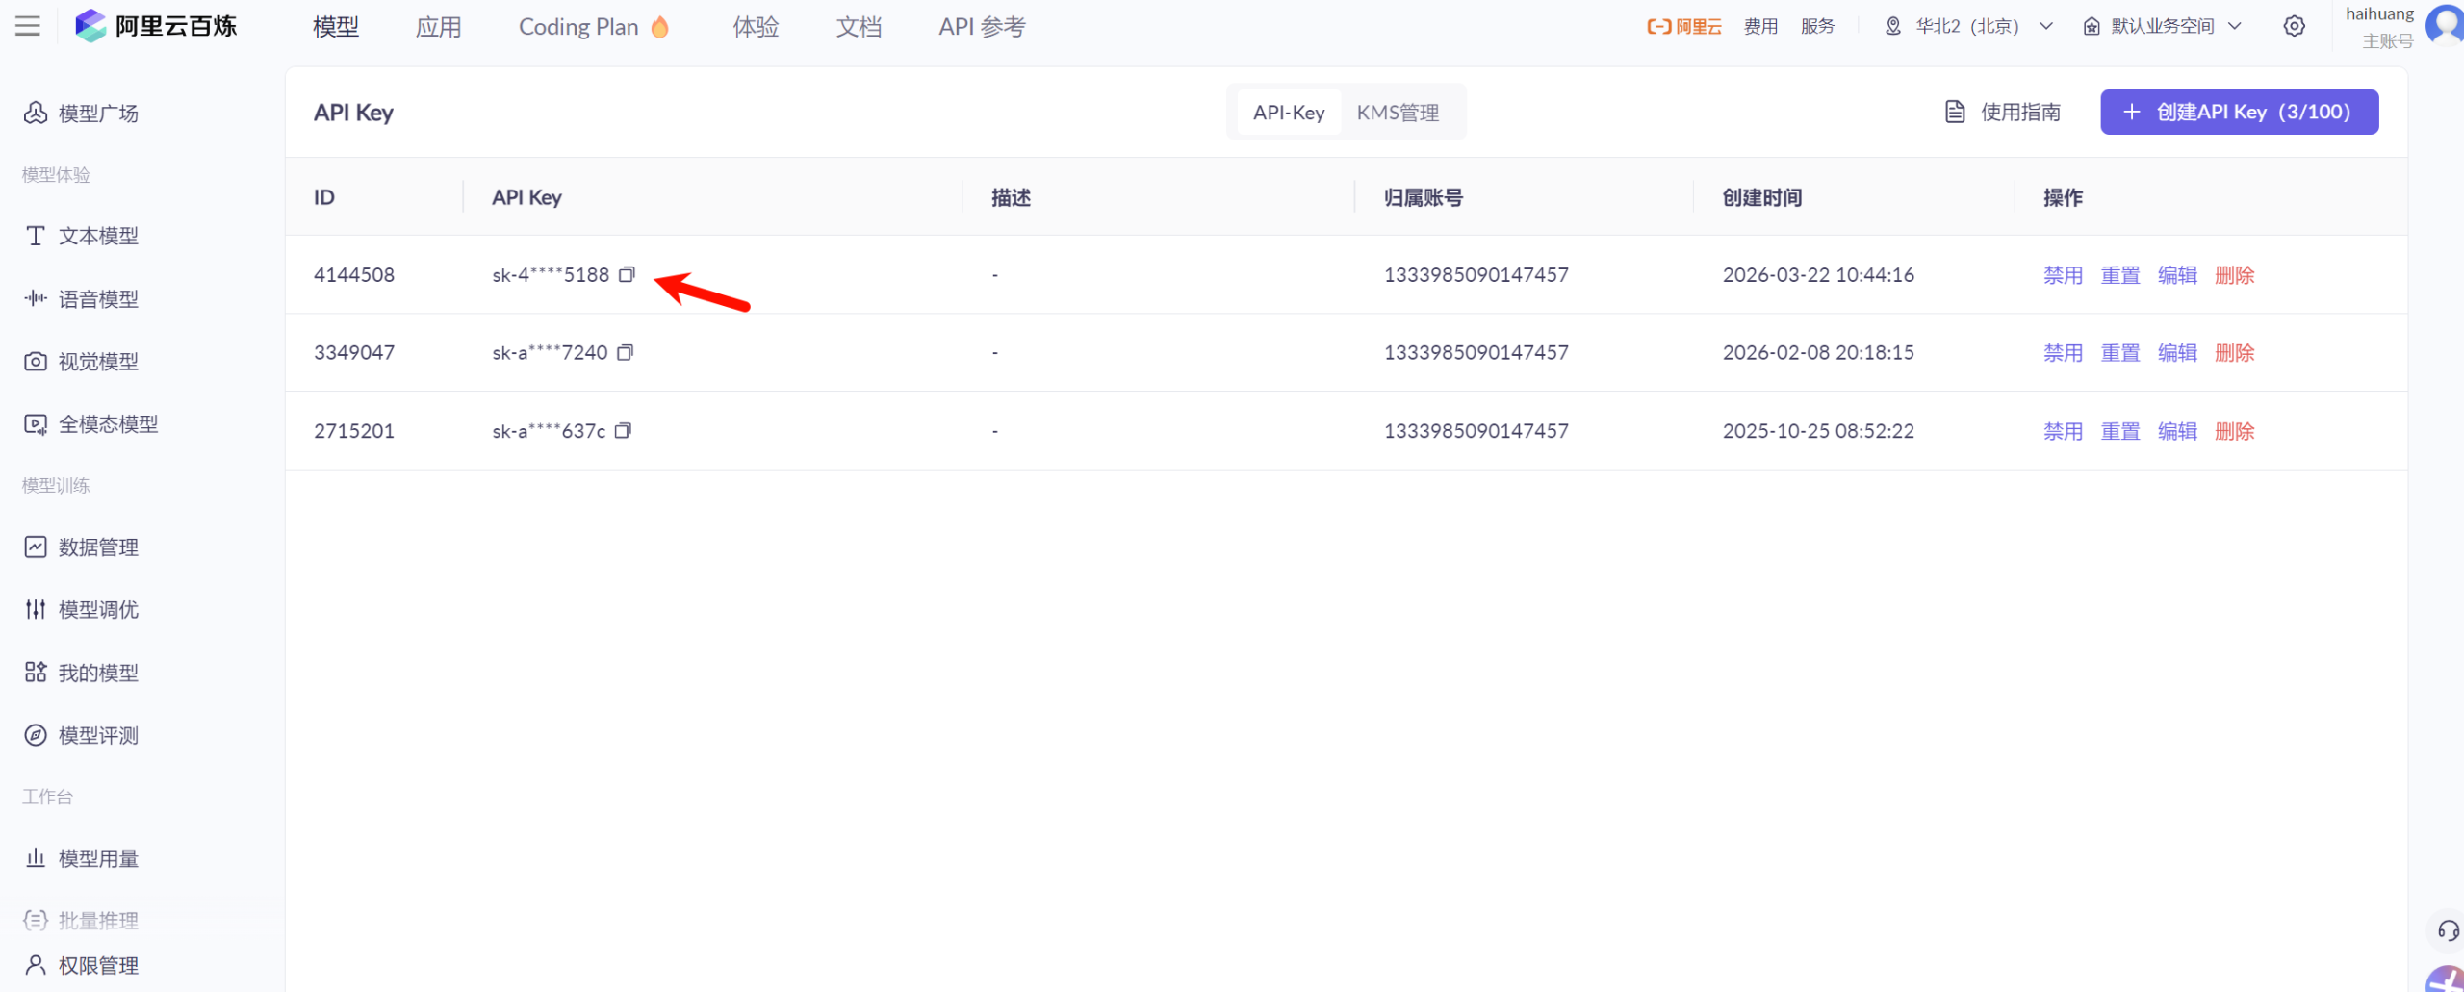Open the customer service headset icon

click(2448, 929)
